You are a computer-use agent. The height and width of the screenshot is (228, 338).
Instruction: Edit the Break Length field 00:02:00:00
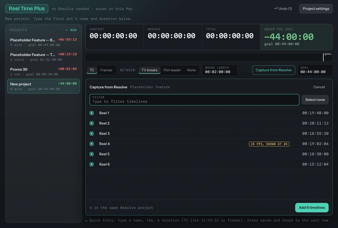pos(220,70)
